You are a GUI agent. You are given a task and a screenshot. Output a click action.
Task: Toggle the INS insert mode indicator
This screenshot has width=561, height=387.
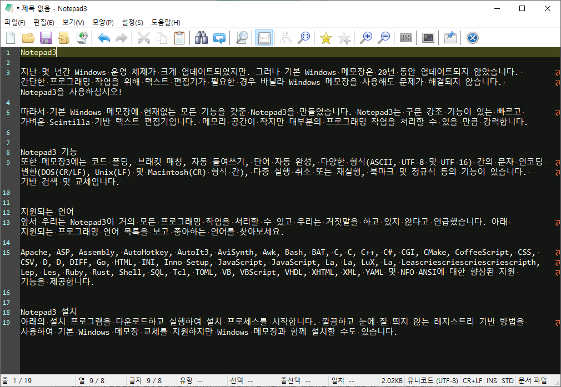(x=492, y=380)
